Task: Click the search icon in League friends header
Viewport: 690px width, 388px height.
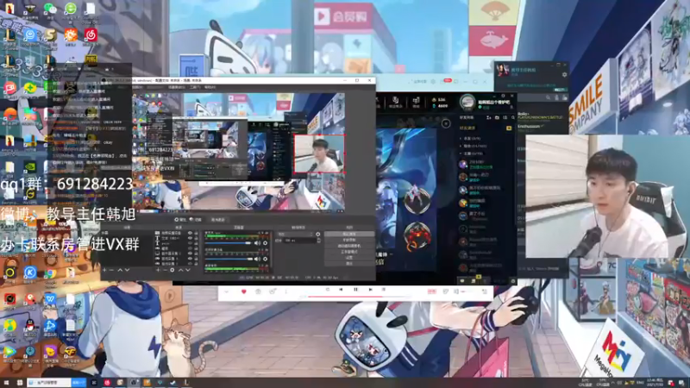Action: [513, 117]
